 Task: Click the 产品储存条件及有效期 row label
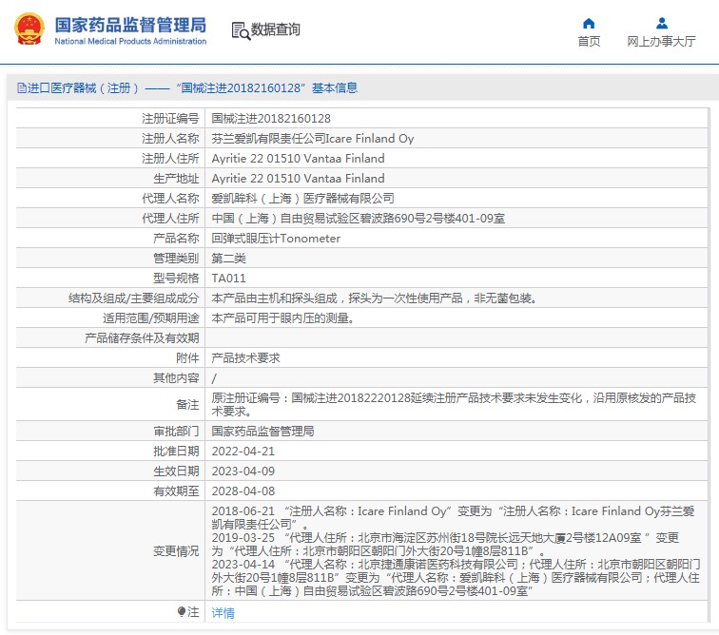[x=142, y=338]
